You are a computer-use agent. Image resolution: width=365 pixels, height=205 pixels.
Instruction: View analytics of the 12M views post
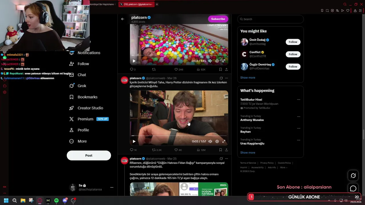coord(201,150)
